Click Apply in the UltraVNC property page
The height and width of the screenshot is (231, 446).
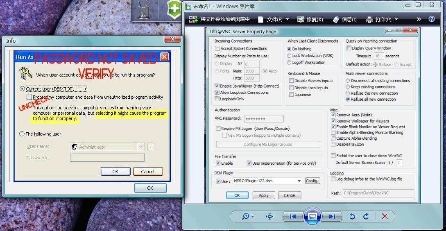click(264, 195)
